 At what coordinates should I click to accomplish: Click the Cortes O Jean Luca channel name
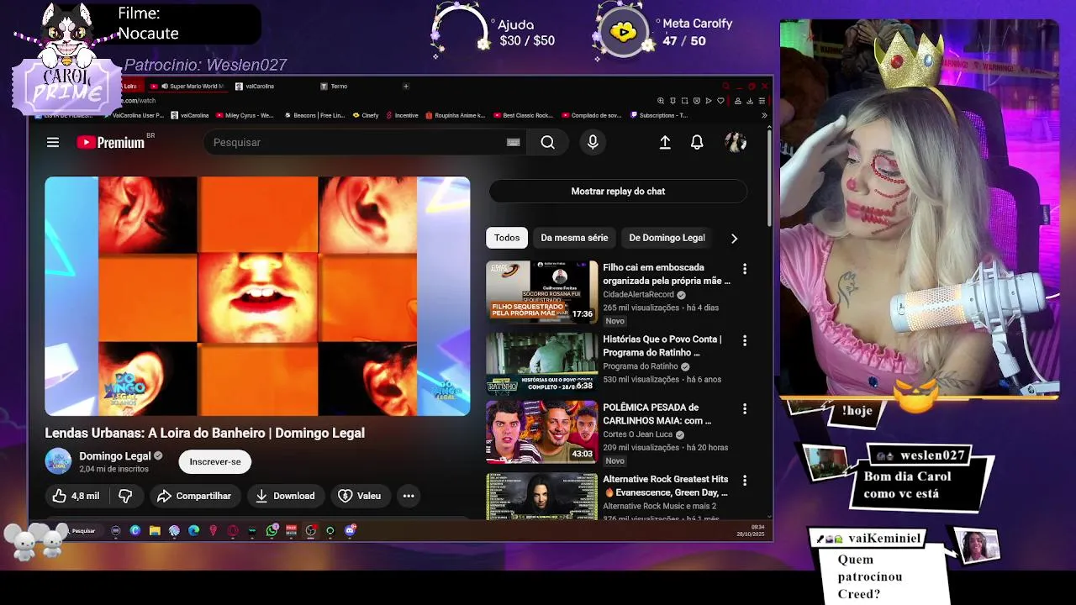[x=638, y=434]
